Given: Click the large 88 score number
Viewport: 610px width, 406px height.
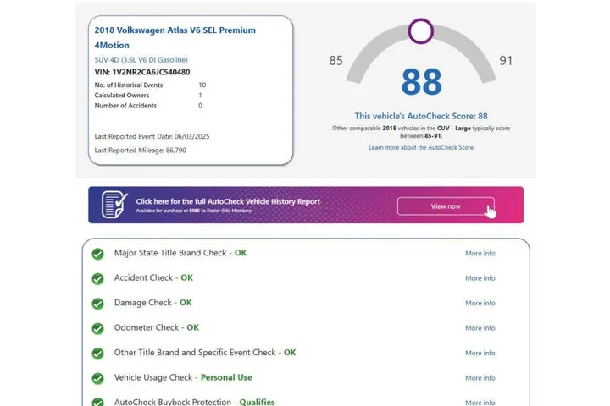Looking at the screenshot, I should pos(421,82).
